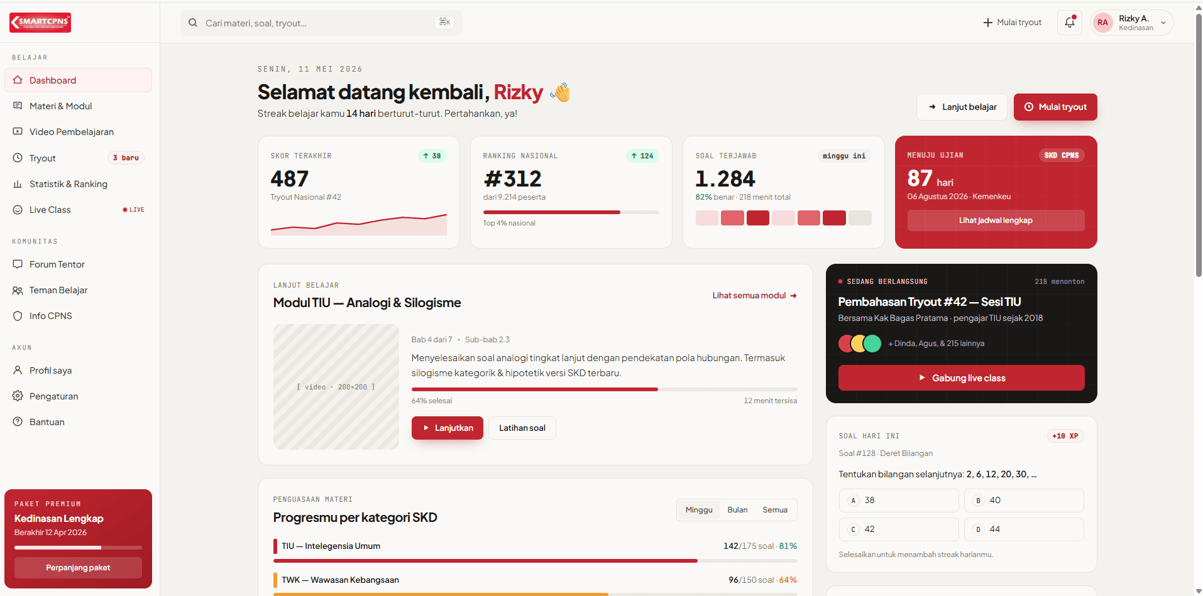Choose answer option D with value 44

tap(1024, 529)
